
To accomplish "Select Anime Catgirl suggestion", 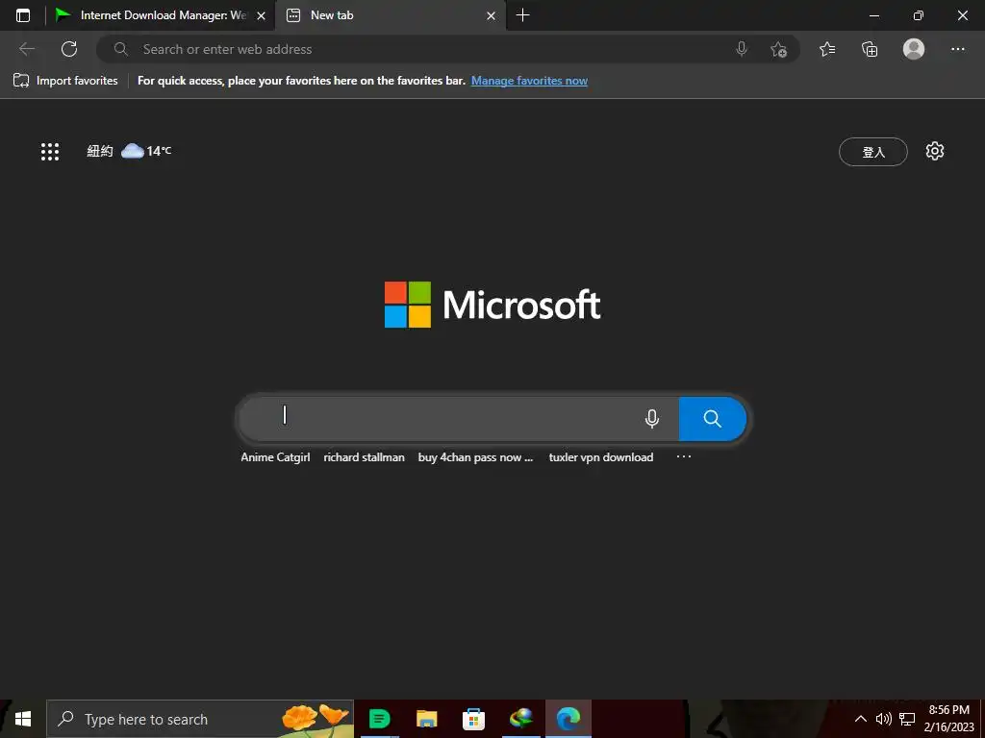I will pyautogui.click(x=275, y=457).
